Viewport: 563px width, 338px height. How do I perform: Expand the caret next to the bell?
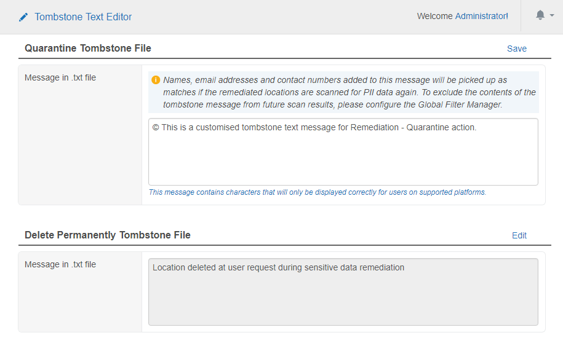tap(551, 16)
